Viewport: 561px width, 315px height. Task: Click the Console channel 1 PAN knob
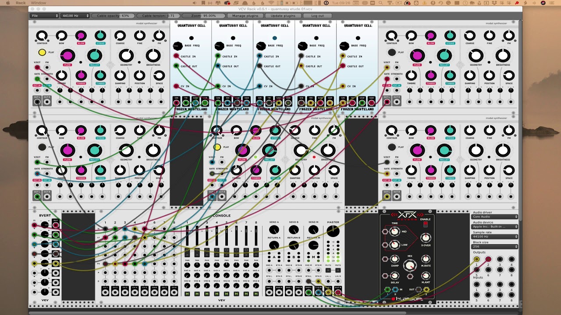pyautogui.click(x=187, y=265)
